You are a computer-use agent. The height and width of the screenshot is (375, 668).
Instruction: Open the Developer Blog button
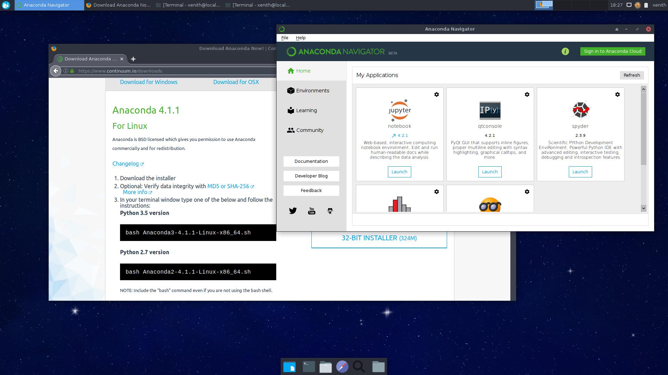pos(311,176)
